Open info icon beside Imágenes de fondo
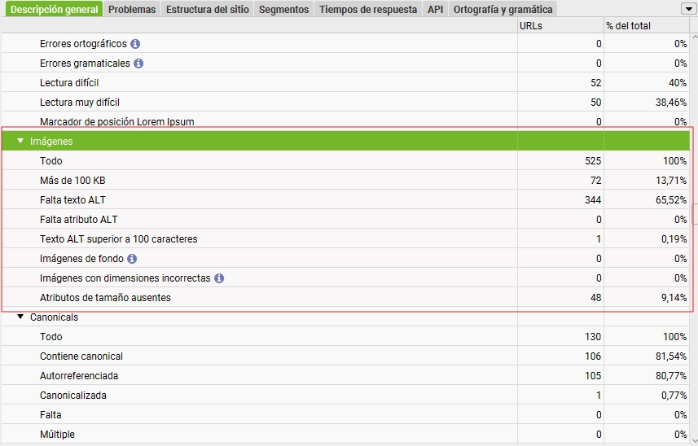This screenshot has width=698, height=446. (132, 259)
